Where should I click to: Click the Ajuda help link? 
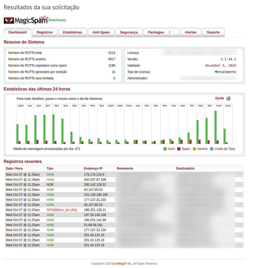point(219,98)
